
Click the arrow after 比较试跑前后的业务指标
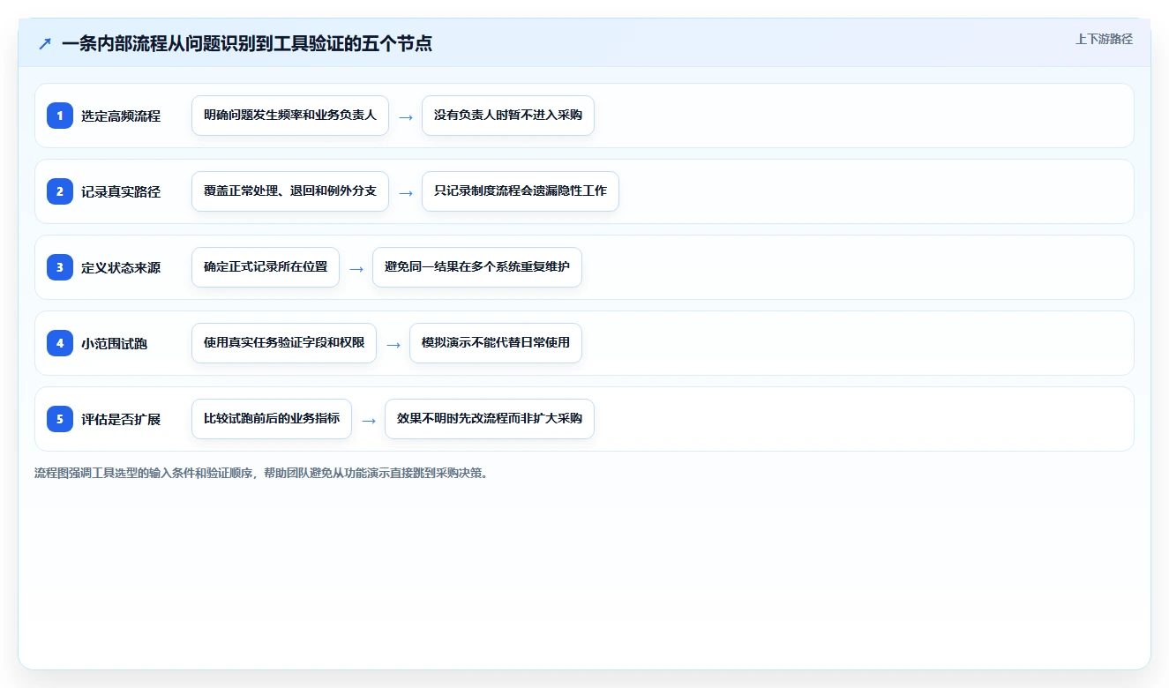[x=369, y=420]
